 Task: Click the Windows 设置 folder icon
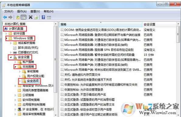(x=10, y=38)
